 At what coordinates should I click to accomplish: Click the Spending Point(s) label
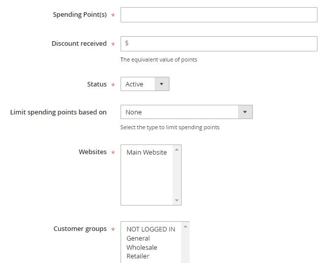(80, 15)
